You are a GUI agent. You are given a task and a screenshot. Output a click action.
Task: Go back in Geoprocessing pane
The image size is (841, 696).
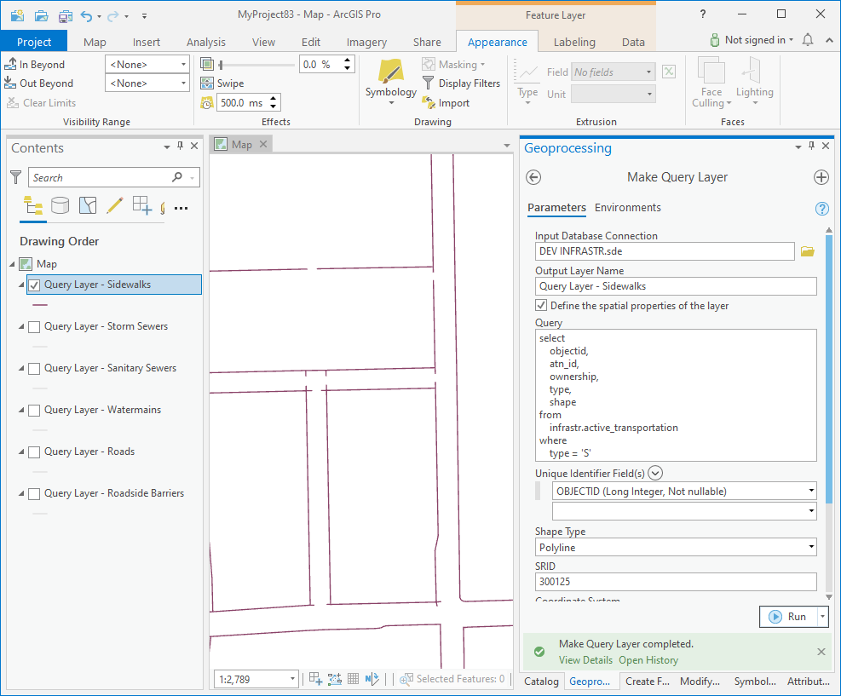tap(534, 177)
